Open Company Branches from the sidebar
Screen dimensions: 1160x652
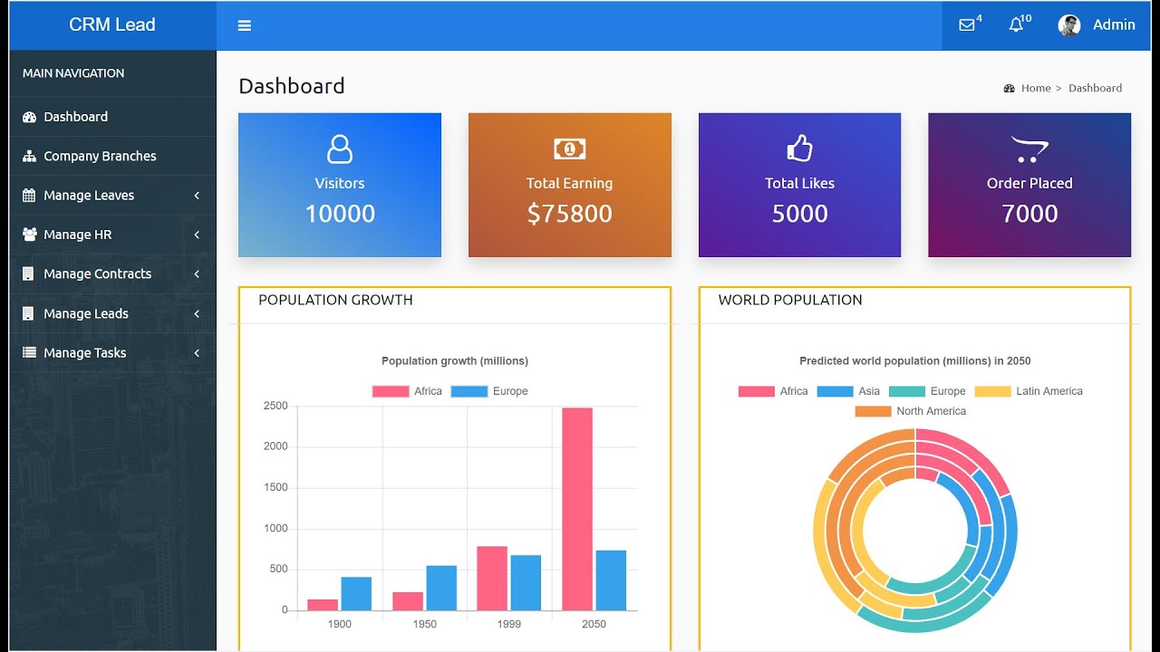point(100,156)
